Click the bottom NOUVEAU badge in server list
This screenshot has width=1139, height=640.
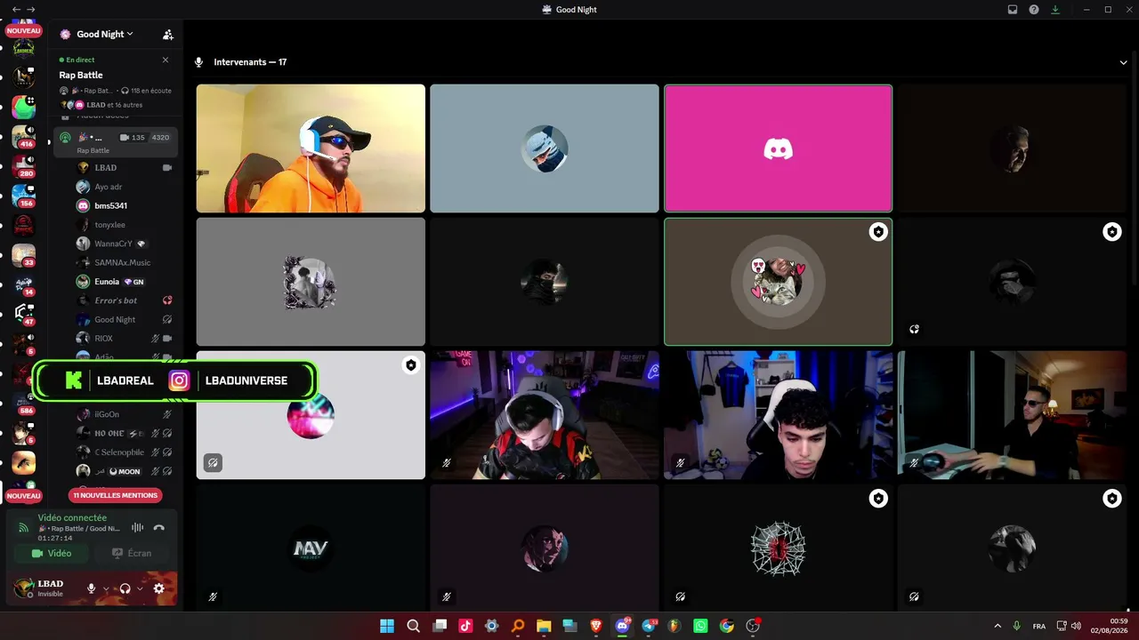click(x=24, y=496)
